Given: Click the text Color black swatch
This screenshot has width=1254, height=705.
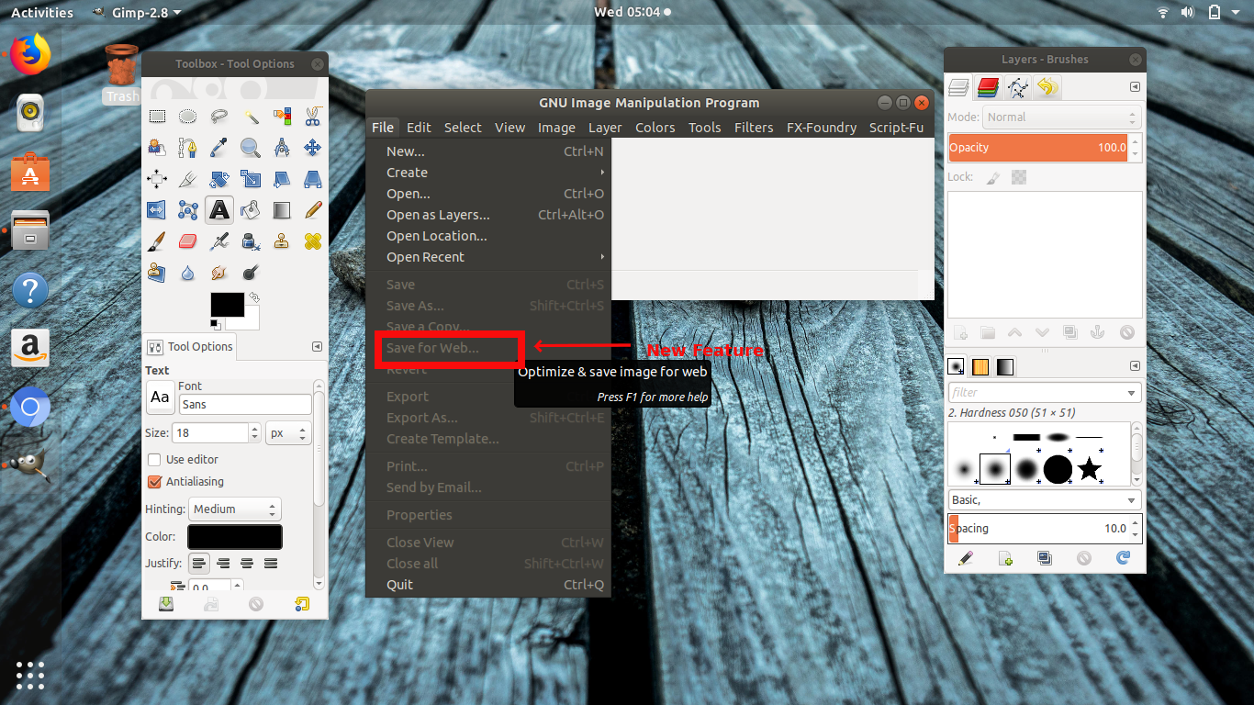Looking at the screenshot, I should tap(235, 537).
